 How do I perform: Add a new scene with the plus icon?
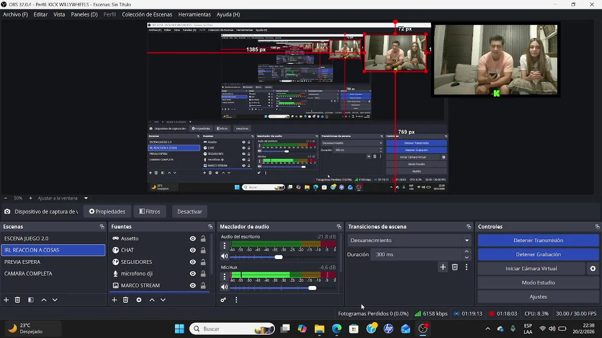(6, 300)
